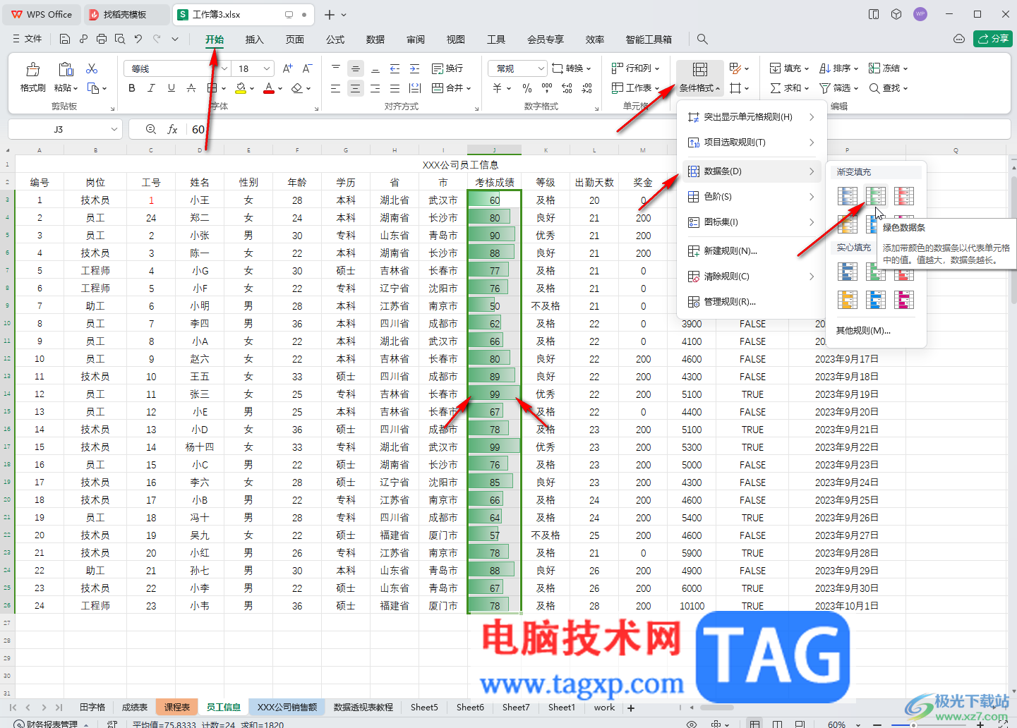
Task: Open the Fill (填充) dropdown
Action: 789,68
